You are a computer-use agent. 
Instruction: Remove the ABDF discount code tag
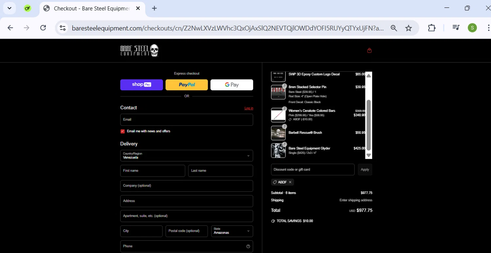coord(290,182)
